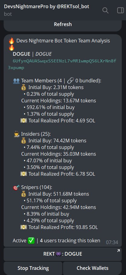Click the Insiders Initial Buy money bag emoji
This screenshot has height=275, width=126.
24,141
